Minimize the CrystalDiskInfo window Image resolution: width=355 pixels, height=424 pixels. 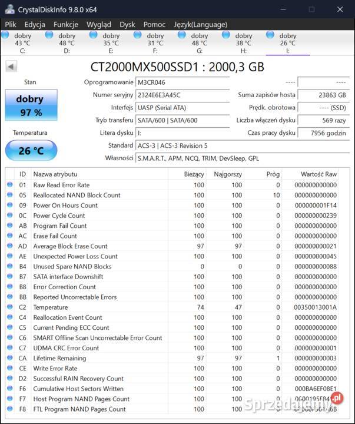point(283,9)
